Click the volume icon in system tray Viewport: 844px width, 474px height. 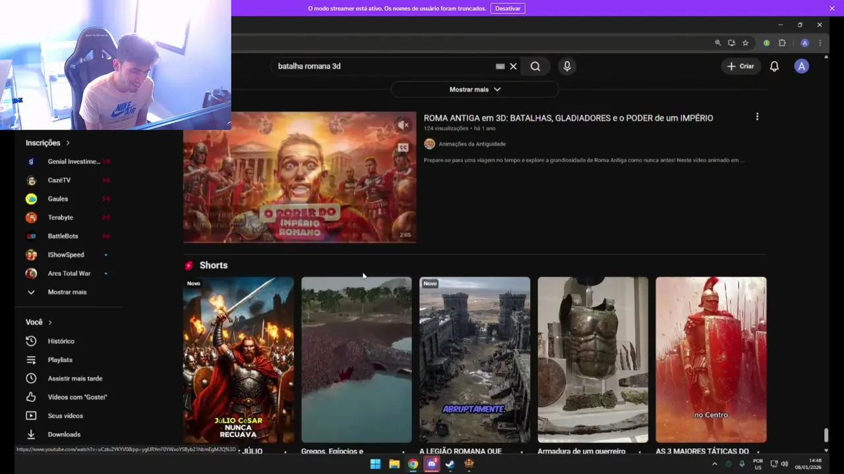coord(785,464)
